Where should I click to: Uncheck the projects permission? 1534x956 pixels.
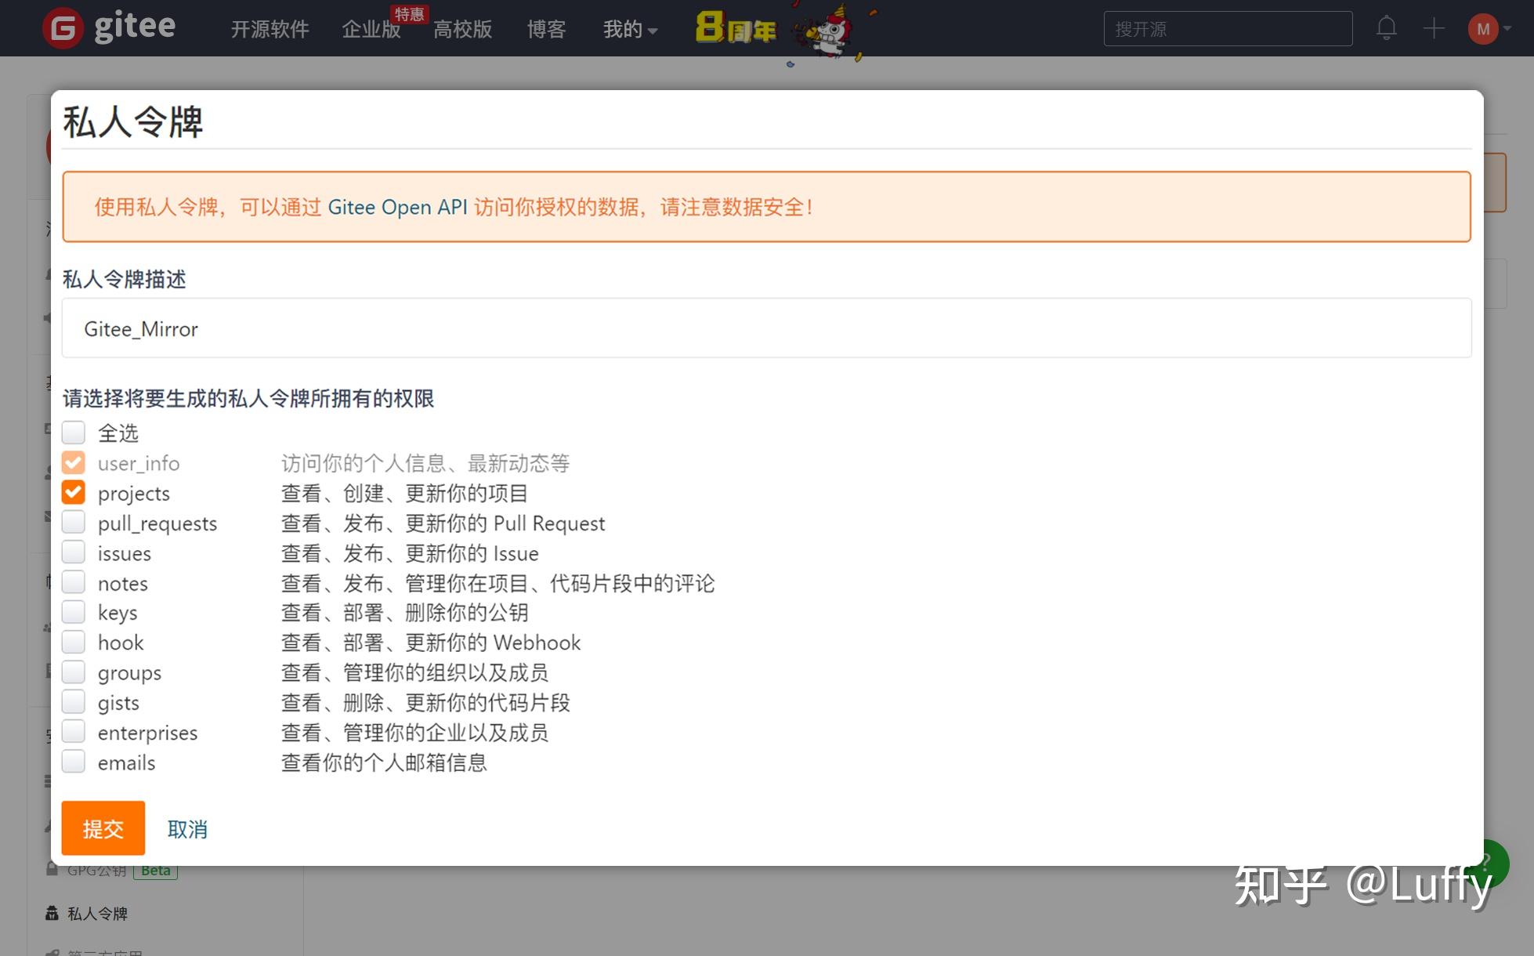74,492
